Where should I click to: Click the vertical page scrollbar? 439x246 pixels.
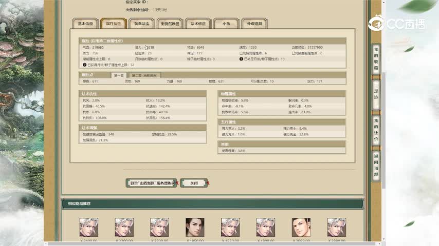pyautogui.click(x=384, y=130)
